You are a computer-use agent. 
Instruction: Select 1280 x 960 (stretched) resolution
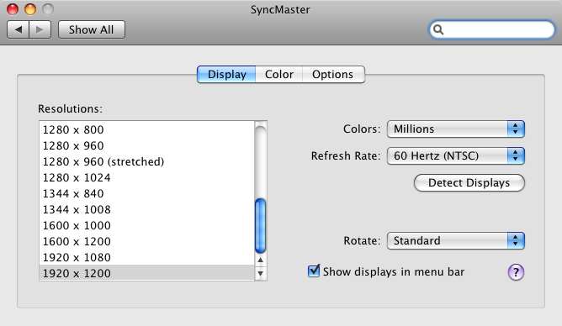tap(146, 162)
